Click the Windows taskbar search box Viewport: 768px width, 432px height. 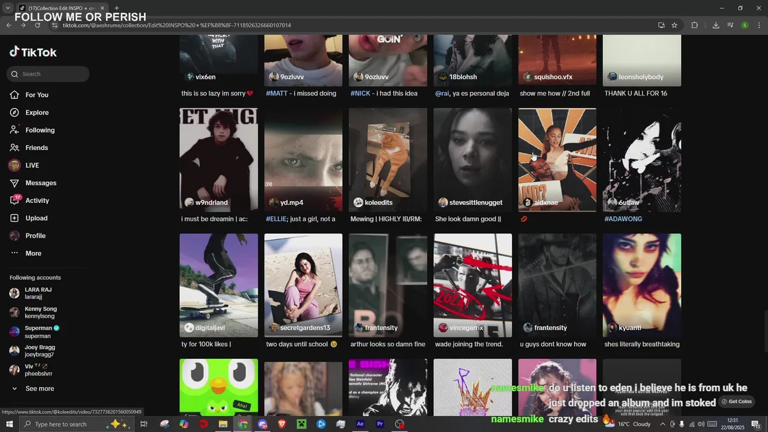[77, 424]
